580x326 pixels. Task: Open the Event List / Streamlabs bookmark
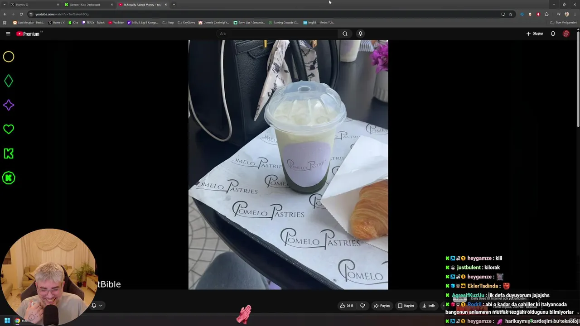click(x=249, y=22)
